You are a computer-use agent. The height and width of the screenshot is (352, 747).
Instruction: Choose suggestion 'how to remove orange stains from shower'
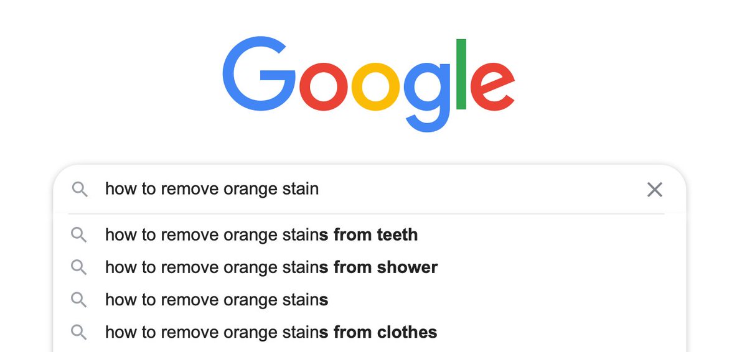(271, 267)
